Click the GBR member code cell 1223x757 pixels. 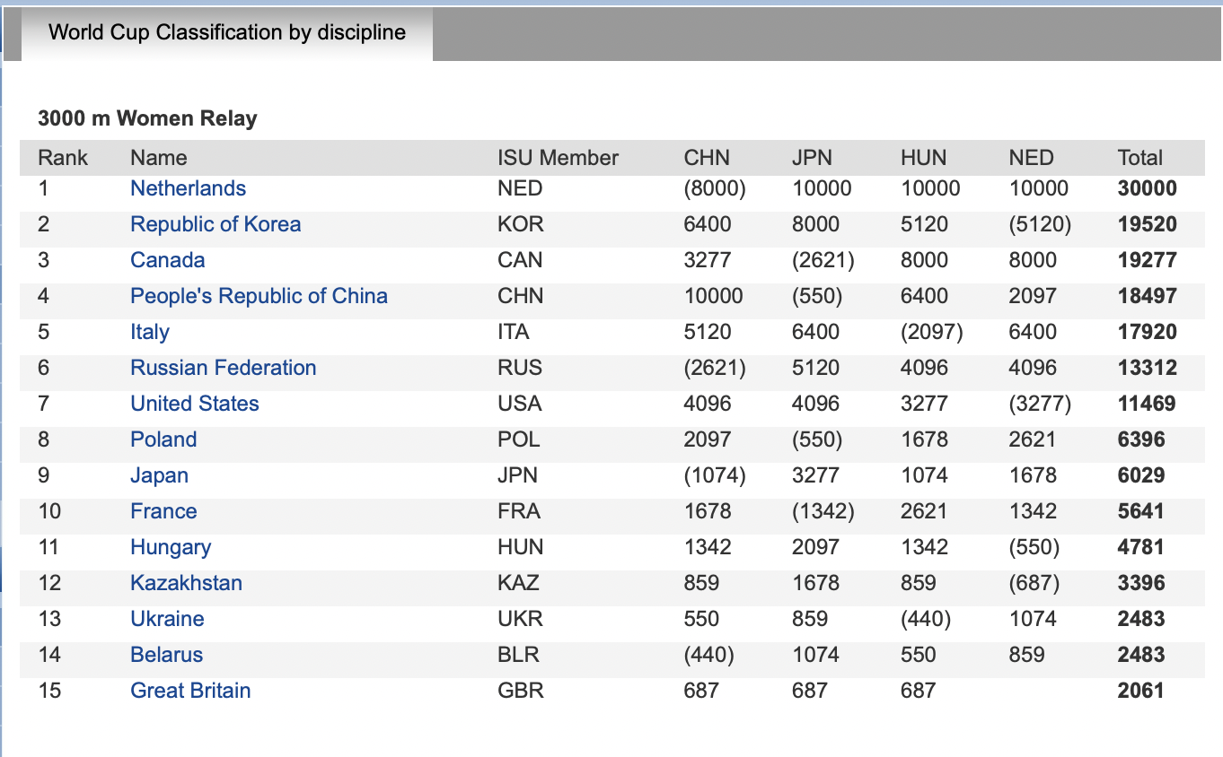pos(521,691)
